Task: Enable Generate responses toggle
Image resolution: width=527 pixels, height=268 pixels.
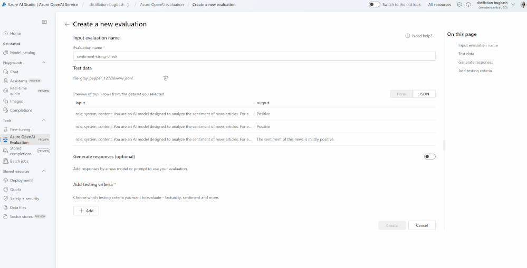Action: 429,157
